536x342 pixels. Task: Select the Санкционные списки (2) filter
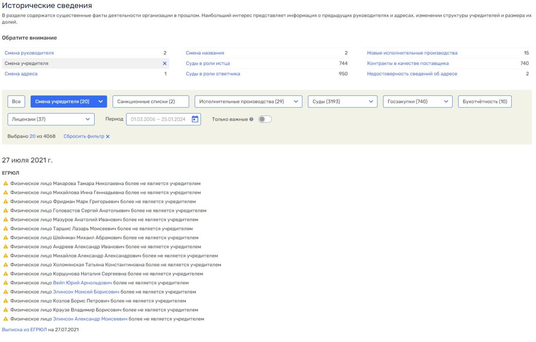(x=151, y=102)
